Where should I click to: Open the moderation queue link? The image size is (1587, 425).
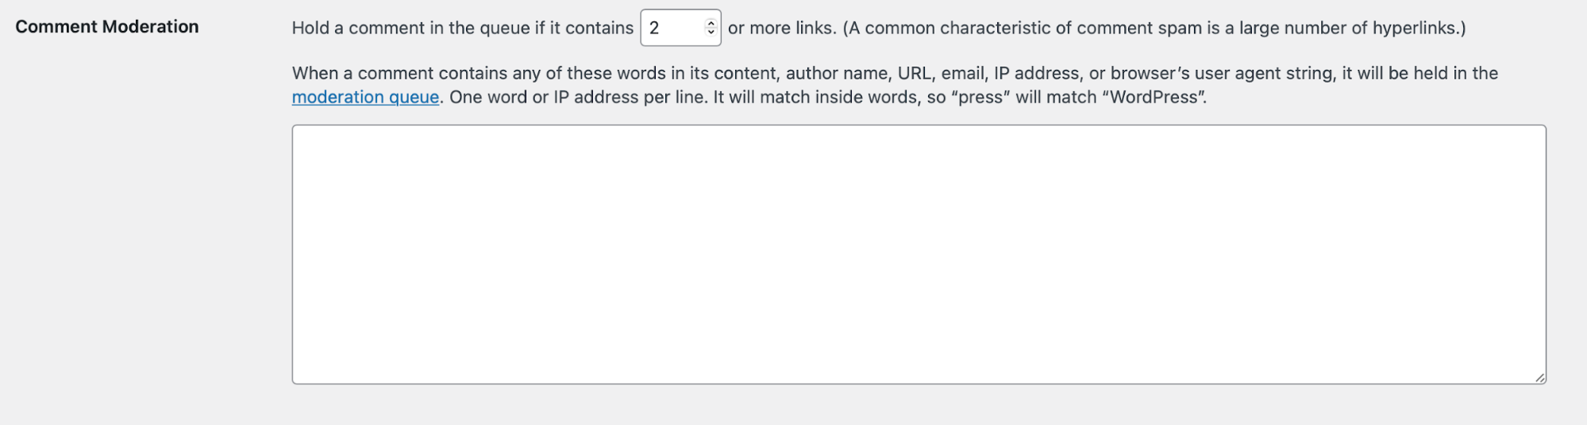point(365,98)
